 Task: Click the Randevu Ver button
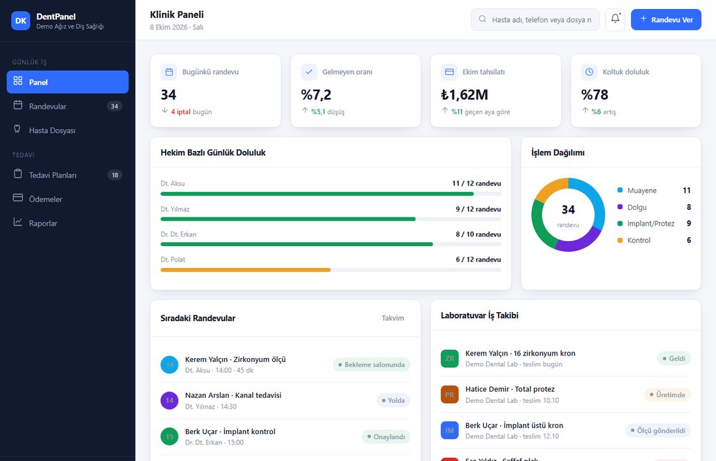[665, 20]
